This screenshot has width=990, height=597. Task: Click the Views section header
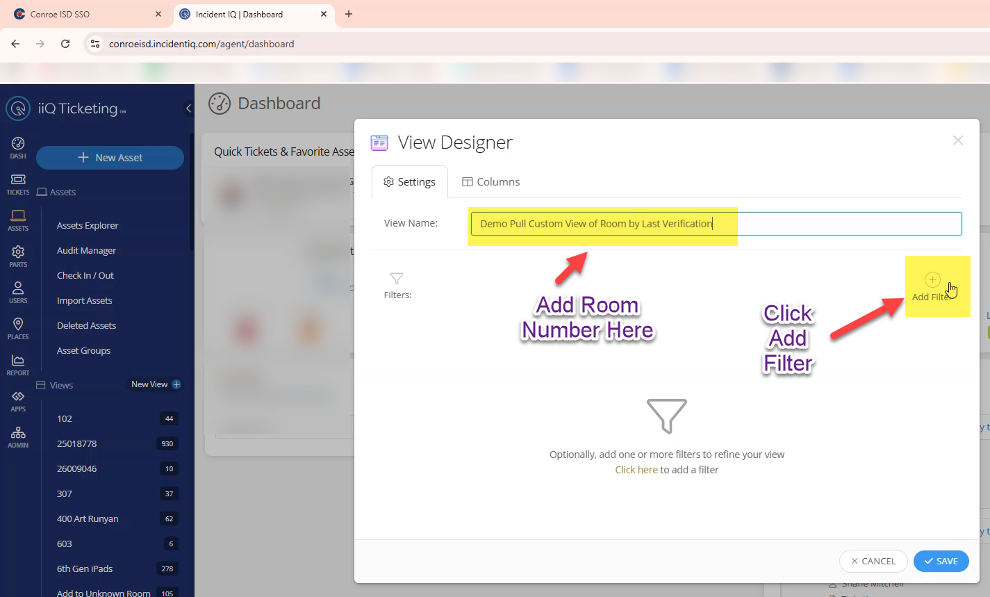coord(60,384)
